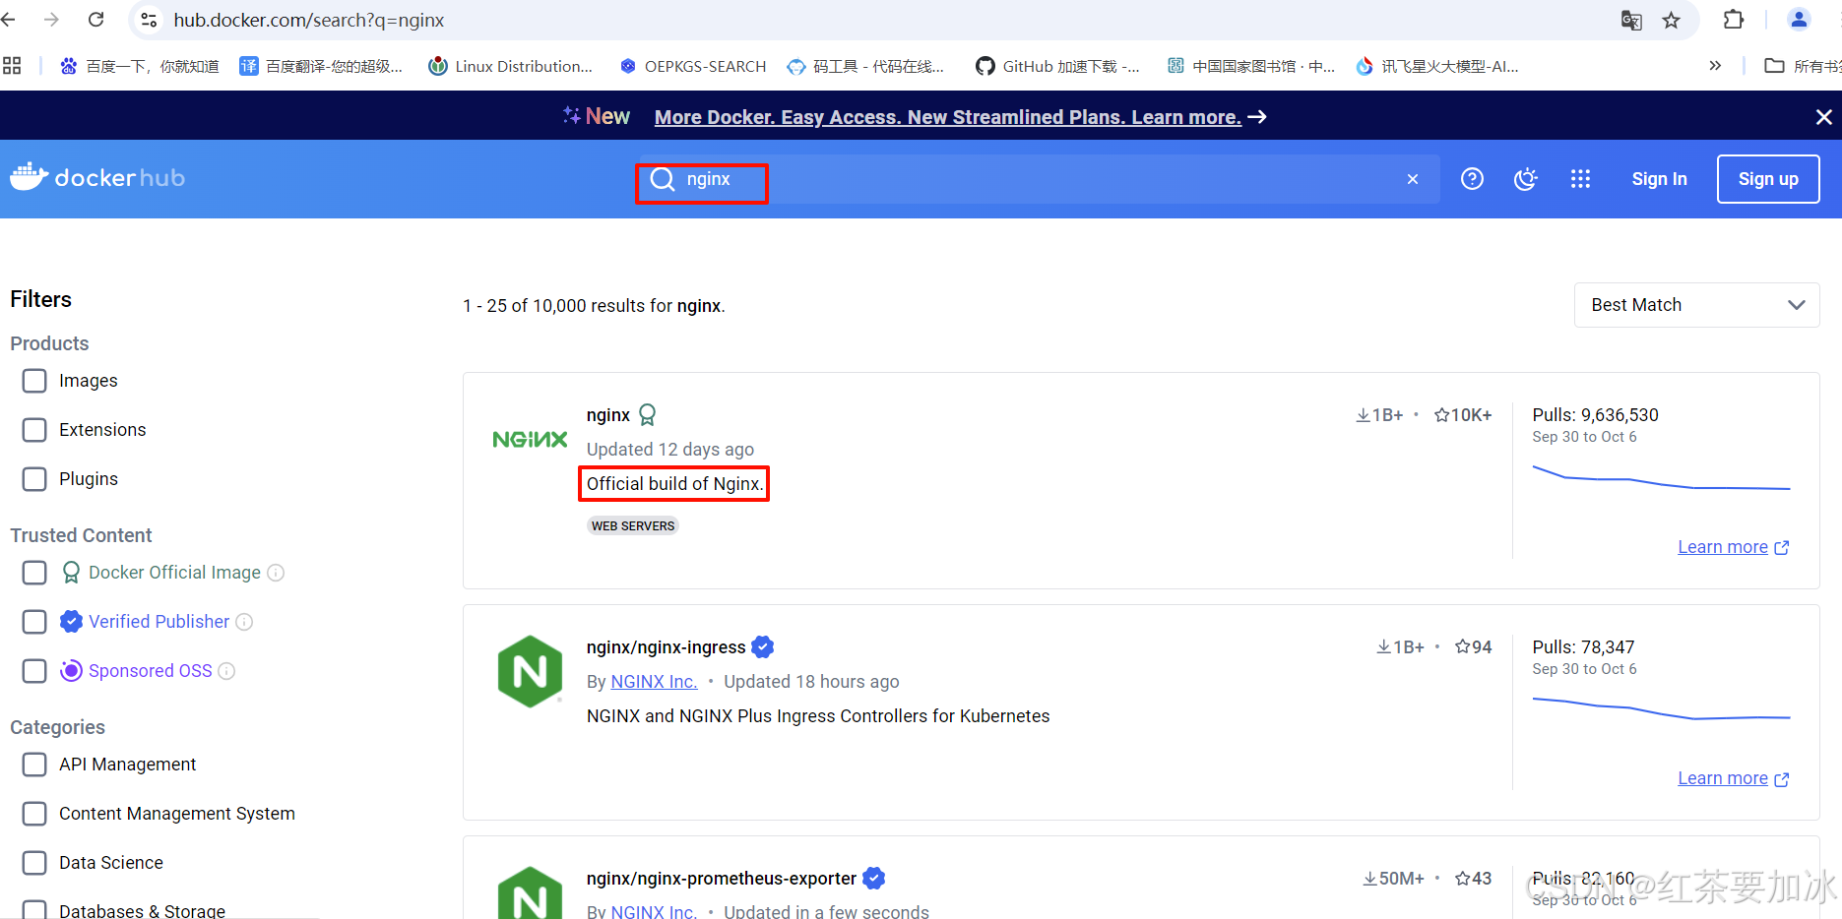Screen dimensions: 1842x919
Task: Open the 百度翻译 bookmark
Action: tap(322, 66)
